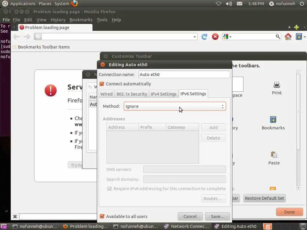Click the Firefox back arrow

point(16,37)
